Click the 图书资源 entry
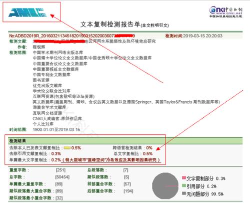The image size is (250, 203). pos(41,80)
